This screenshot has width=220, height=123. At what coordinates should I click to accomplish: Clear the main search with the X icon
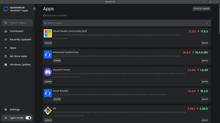click(207, 23)
